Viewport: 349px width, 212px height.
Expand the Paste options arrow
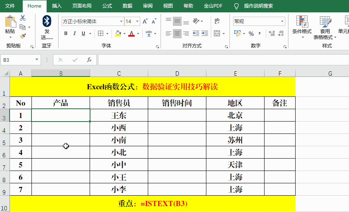click(10, 37)
